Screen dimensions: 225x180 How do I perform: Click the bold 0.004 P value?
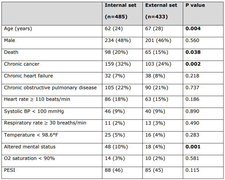coord(193,29)
